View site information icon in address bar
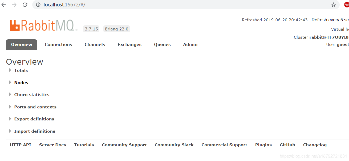 pos(38,5)
